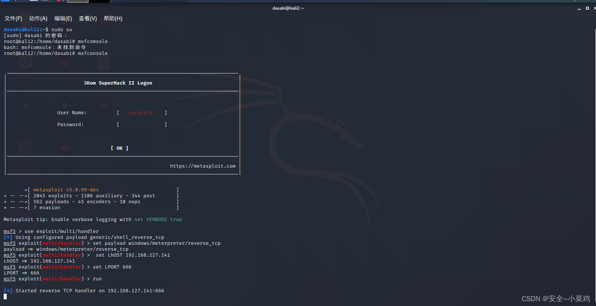Click the https://metasploit.com URL
This screenshot has height=306, width=596.
tap(203, 166)
